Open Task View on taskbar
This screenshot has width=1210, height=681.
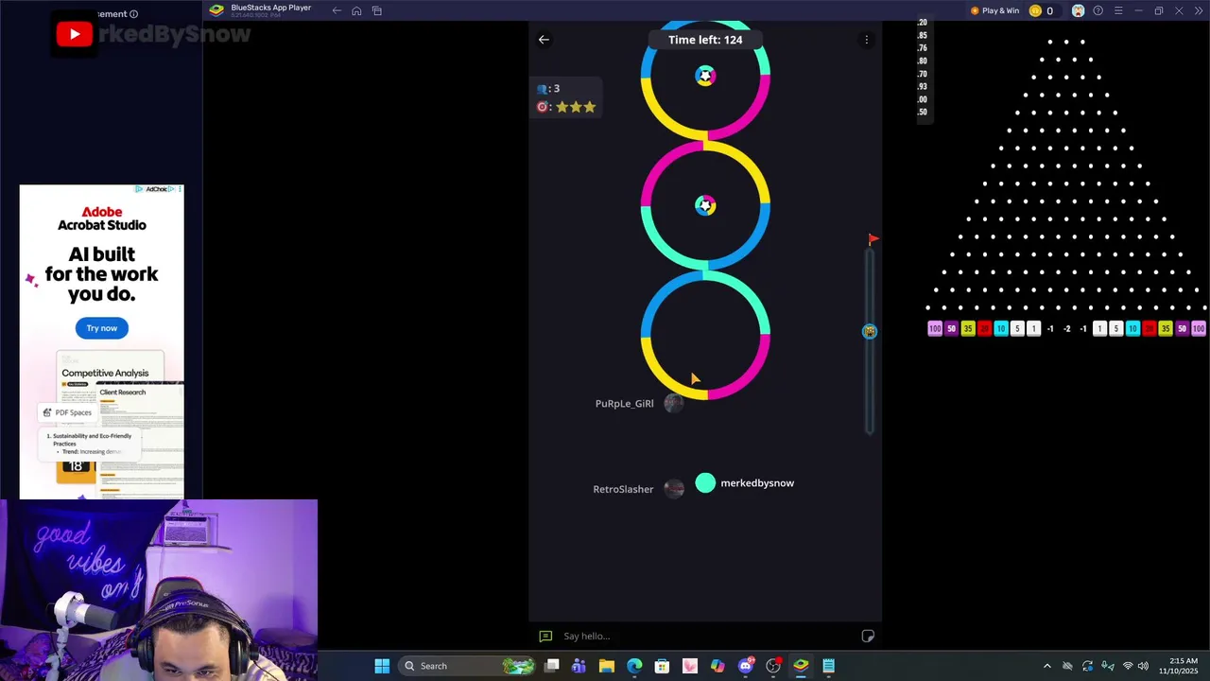point(552,666)
